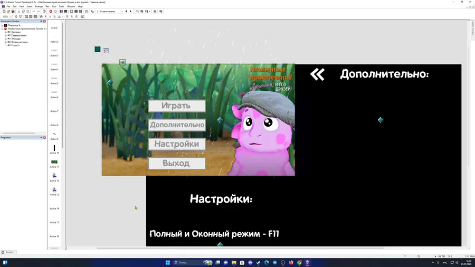475x267 pixels.
Task: Select the Выход button object in frame
Action: (x=177, y=164)
